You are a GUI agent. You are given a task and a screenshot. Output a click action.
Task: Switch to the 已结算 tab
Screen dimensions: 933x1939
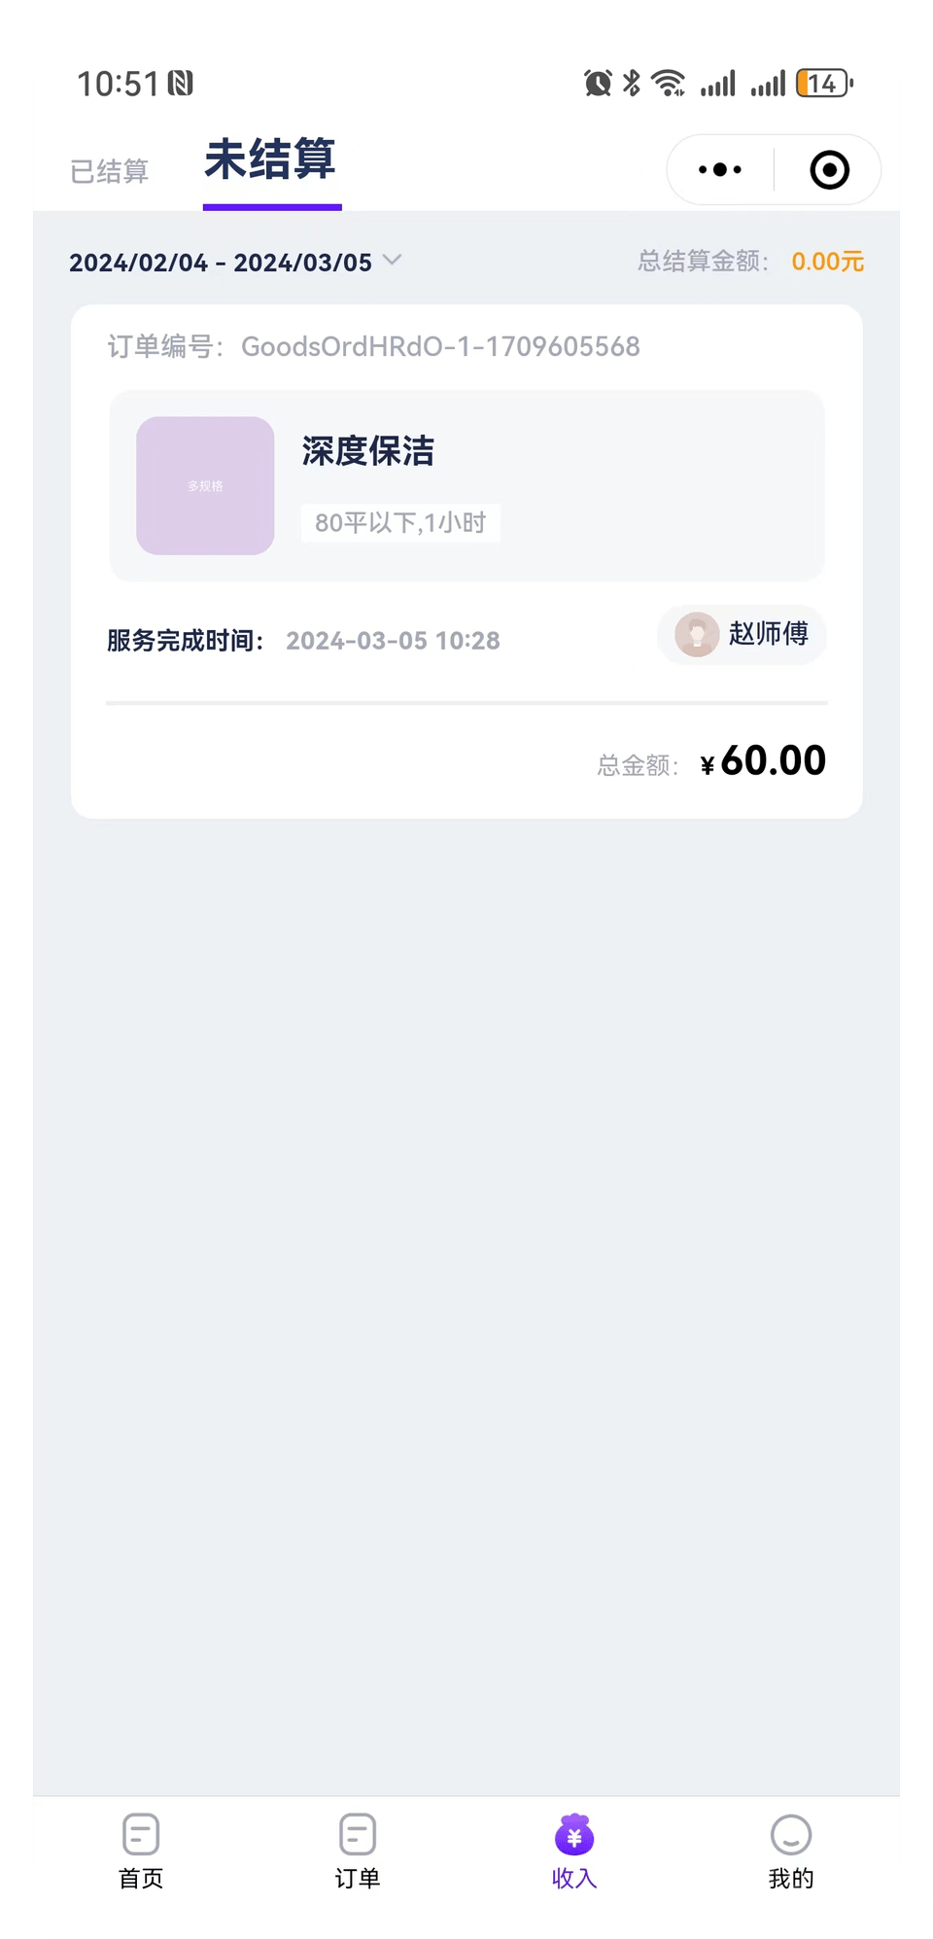[109, 171]
